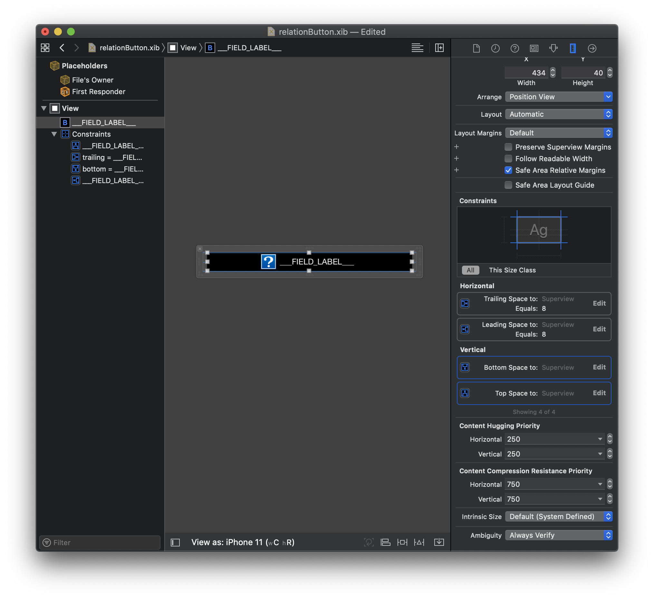Screen dimensions: 654x599
Task: Click View as: iPhone 11 device bar
Action: pos(243,543)
